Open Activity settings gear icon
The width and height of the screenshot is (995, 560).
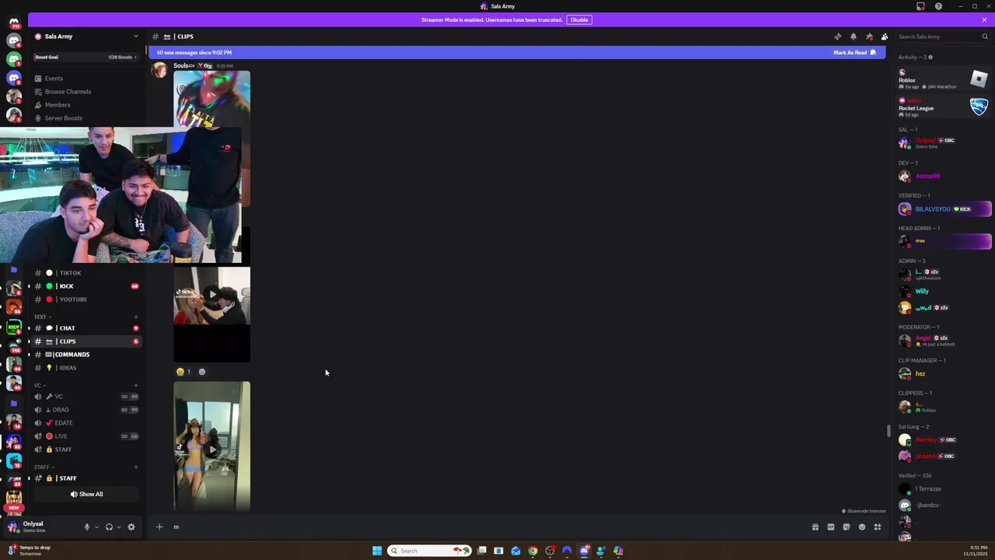(930, 57)
